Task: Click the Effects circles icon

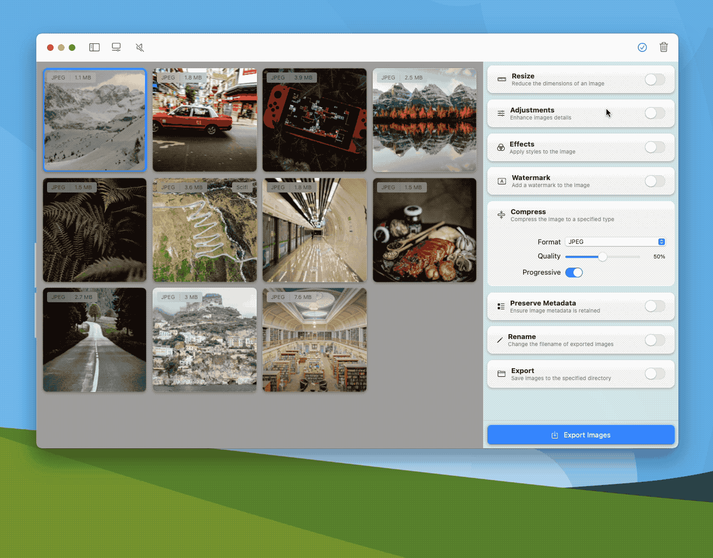Action: click(x=501, y=148)
